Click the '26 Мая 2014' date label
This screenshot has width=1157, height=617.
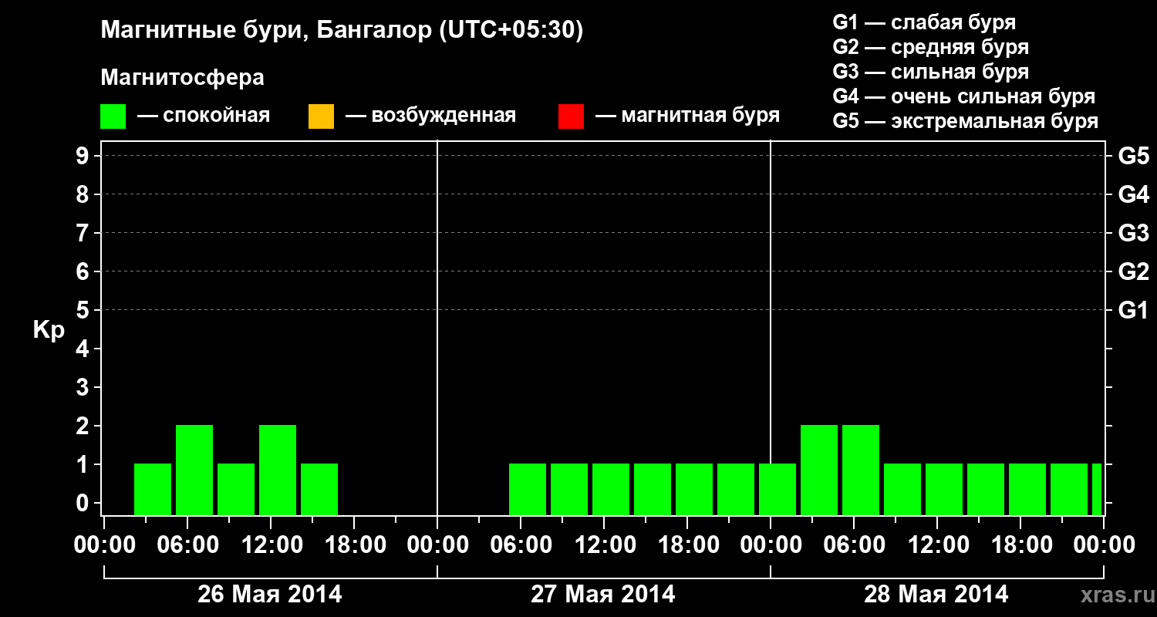pos(269,594)
